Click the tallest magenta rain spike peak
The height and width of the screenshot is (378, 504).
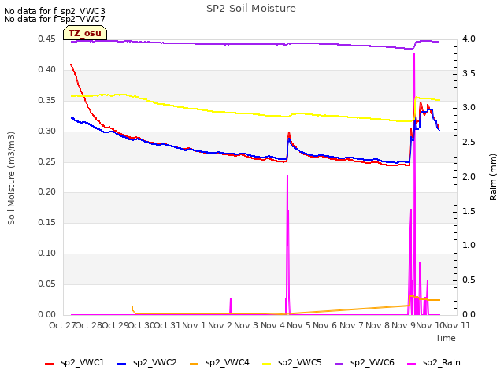pyautogui.click(x=414, y=54)
